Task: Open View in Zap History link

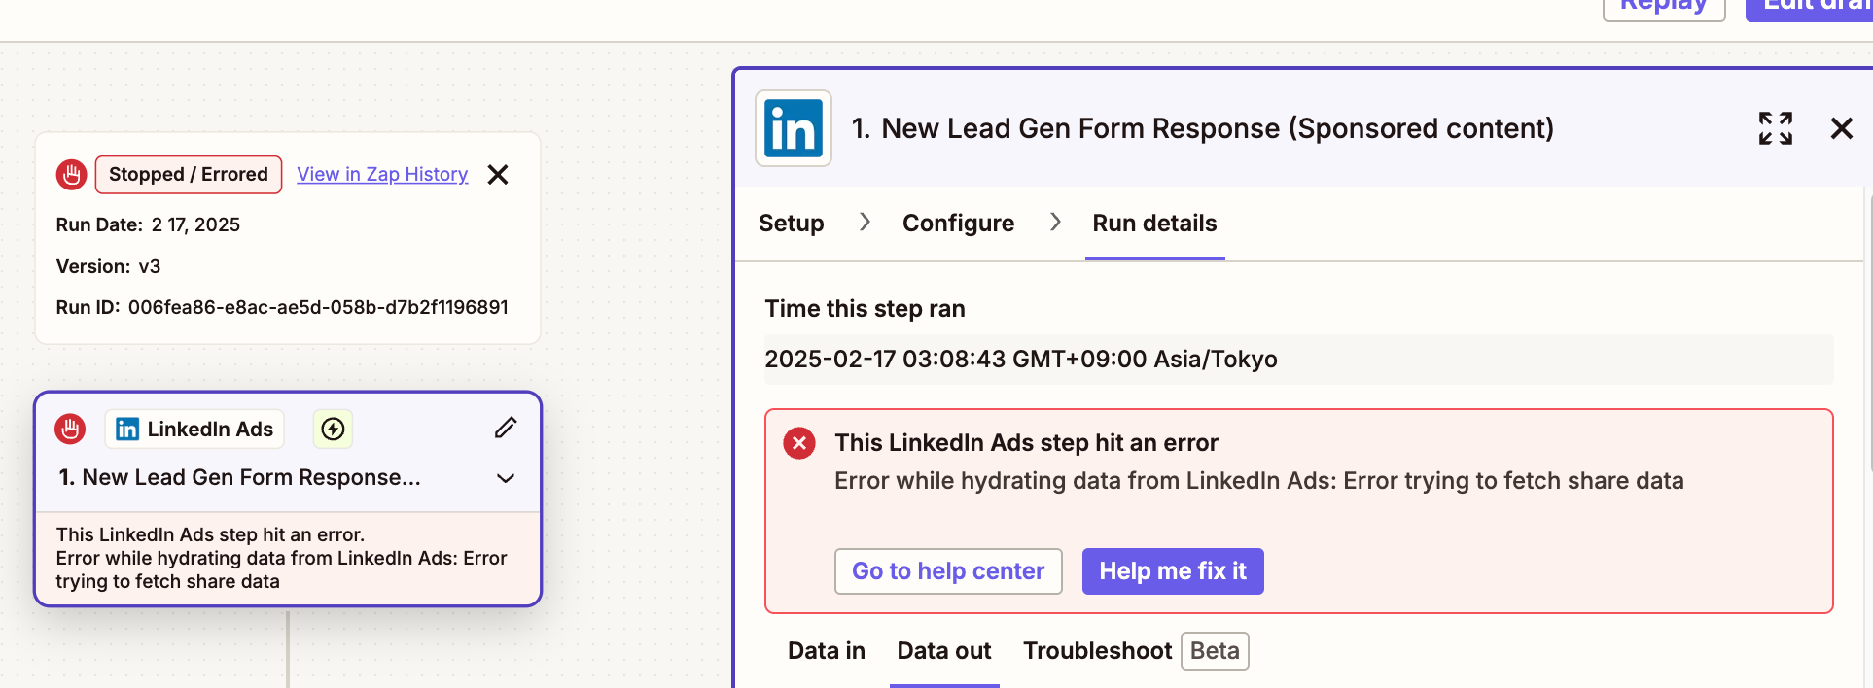Action: coord(382,174)
